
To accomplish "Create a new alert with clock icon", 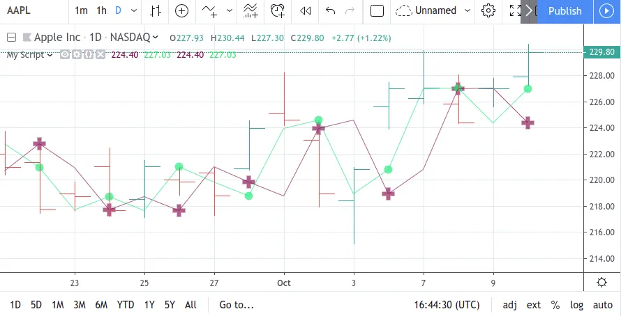I will pos(278,10).
